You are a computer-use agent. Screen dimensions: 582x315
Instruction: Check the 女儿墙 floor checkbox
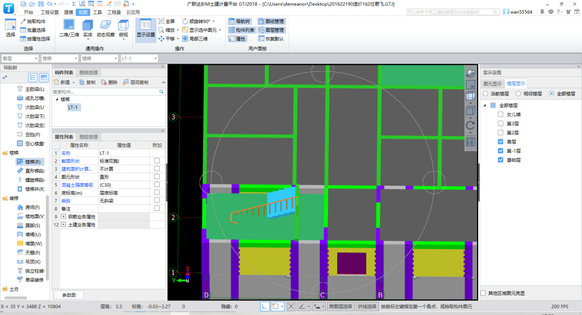[x=500, y=114]
